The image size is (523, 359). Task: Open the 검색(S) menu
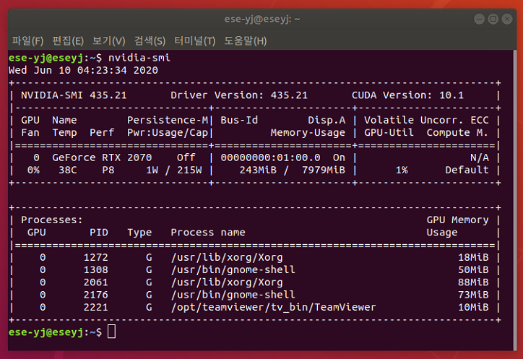pyautogui.click(x=150, y=40)
